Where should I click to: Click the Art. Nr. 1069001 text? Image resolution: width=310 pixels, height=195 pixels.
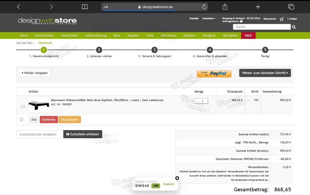click(61, 104)
